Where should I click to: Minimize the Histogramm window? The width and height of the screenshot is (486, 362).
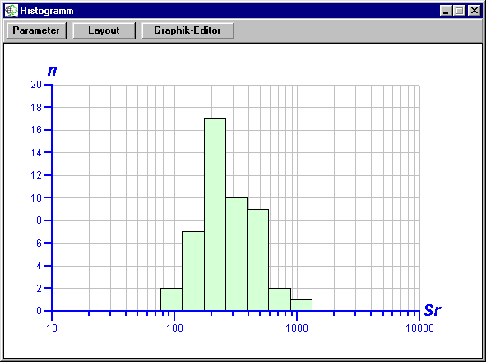[x=446, y=11]
